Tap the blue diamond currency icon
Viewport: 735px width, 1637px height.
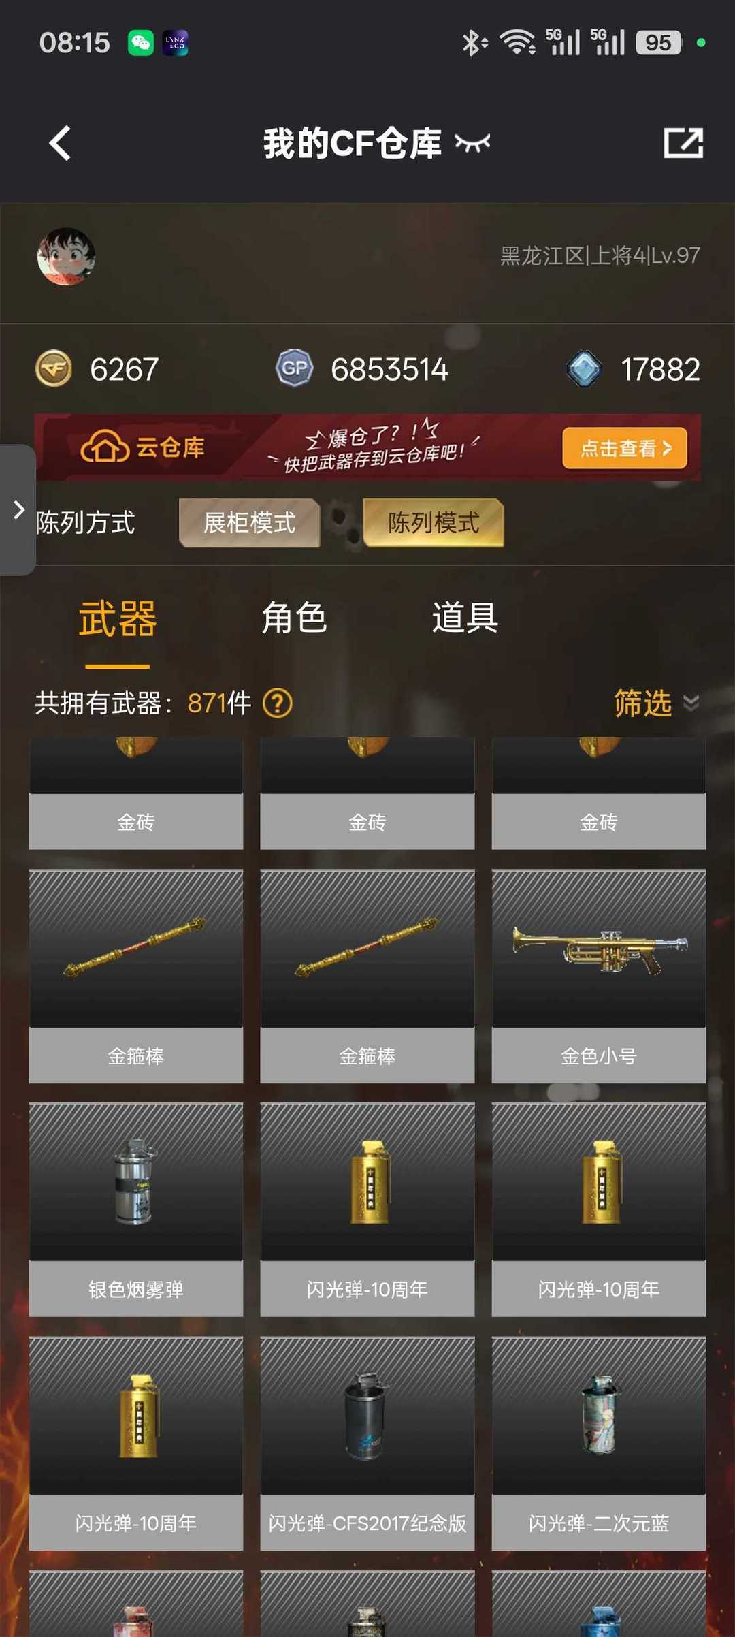click(x=584, y=368)
